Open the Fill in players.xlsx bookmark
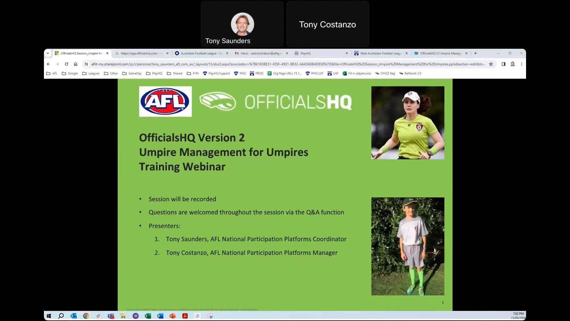This screenshot has width=570, height=321. (357, 73)
